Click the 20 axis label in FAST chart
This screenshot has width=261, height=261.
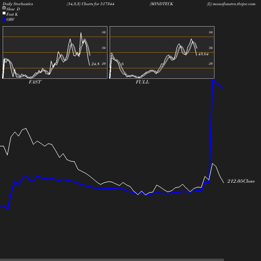coord(104,64)
